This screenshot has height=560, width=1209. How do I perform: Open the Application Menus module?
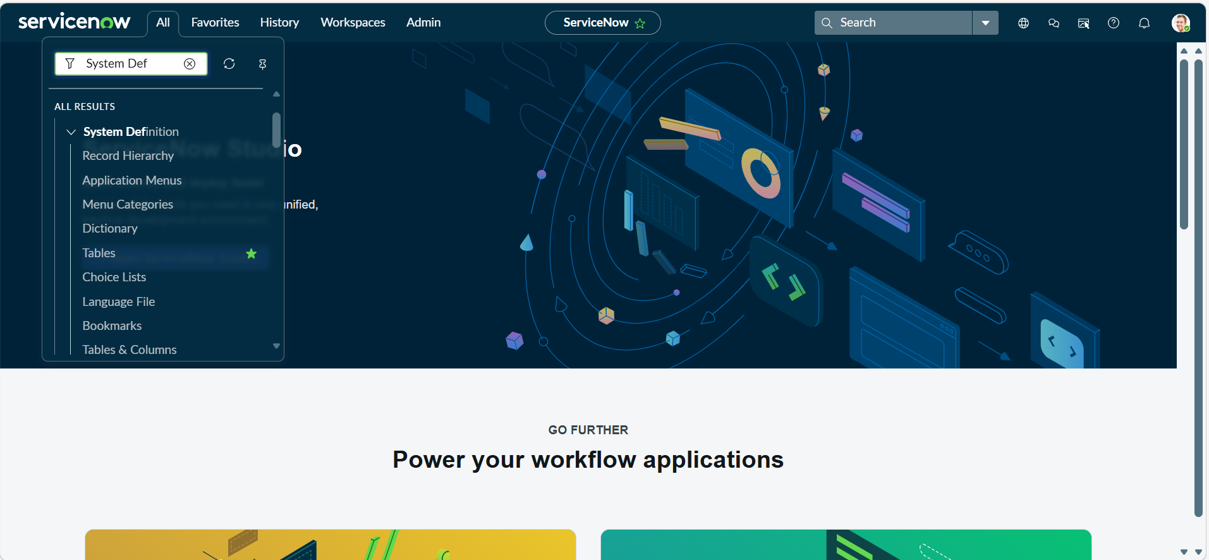(x=132, y=181)
